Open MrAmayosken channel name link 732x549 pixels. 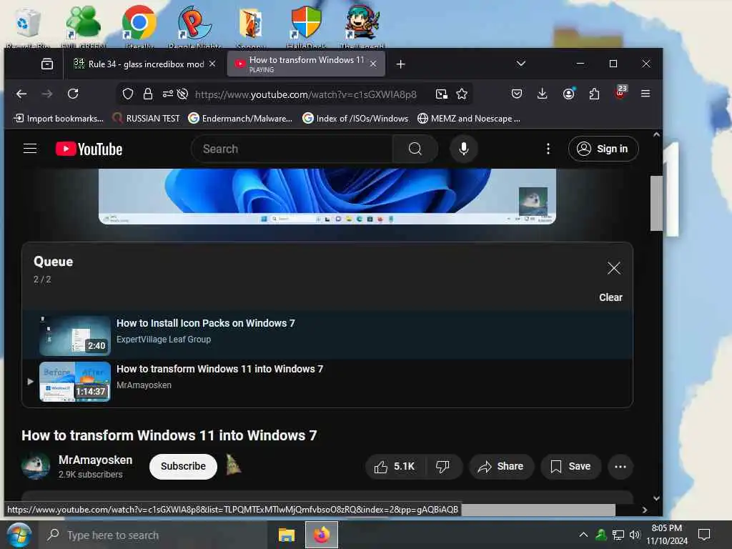pos(95,460)
